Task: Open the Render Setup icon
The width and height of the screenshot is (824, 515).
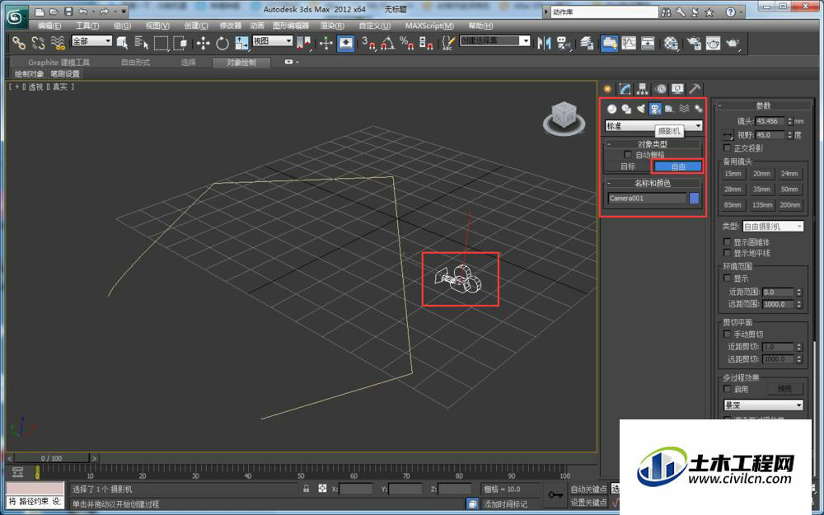Action: pos(694,43)
